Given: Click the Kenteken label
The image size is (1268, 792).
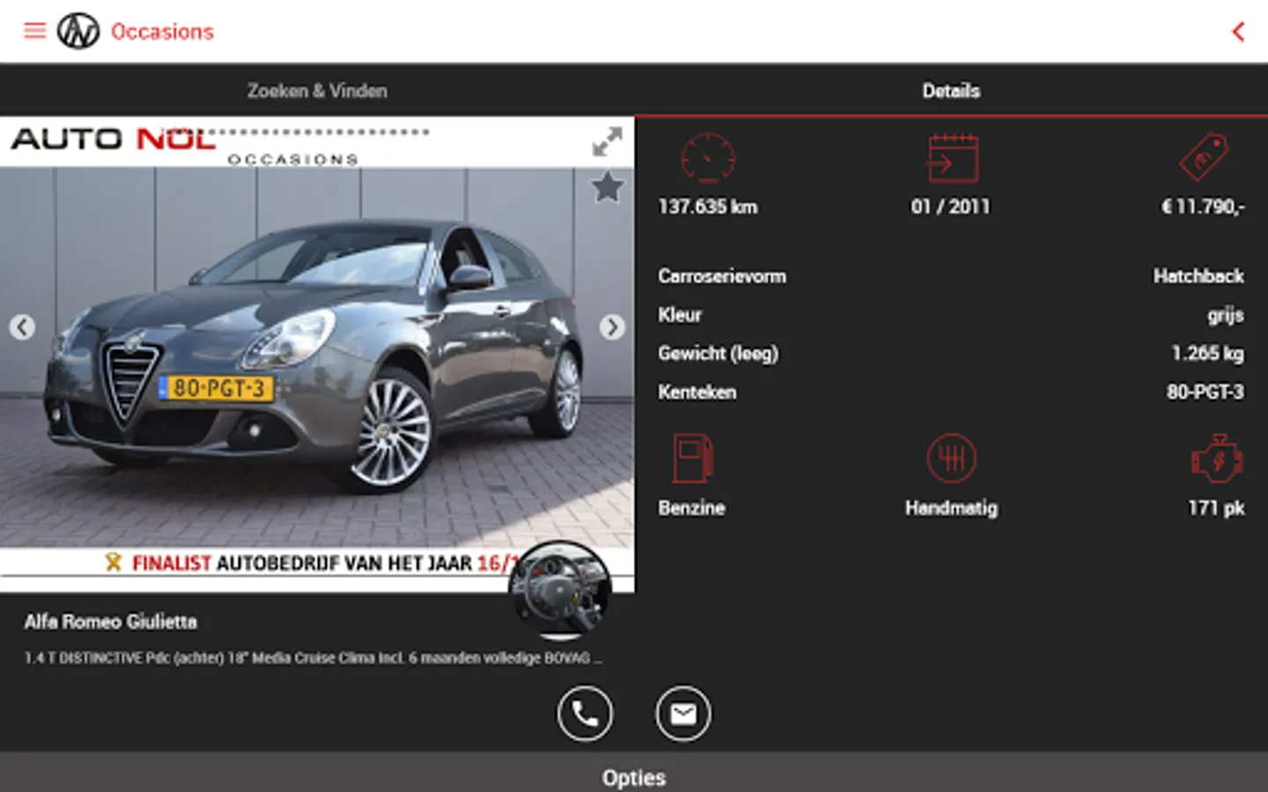Looking at the screenshot, I should pos(697,392).
